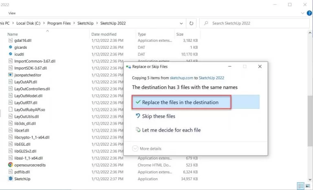Choose Replace the files in the destination
Image resolution: width=313 pixels, height=190 pixels.
pyautogui.click(x=180, y=102)
